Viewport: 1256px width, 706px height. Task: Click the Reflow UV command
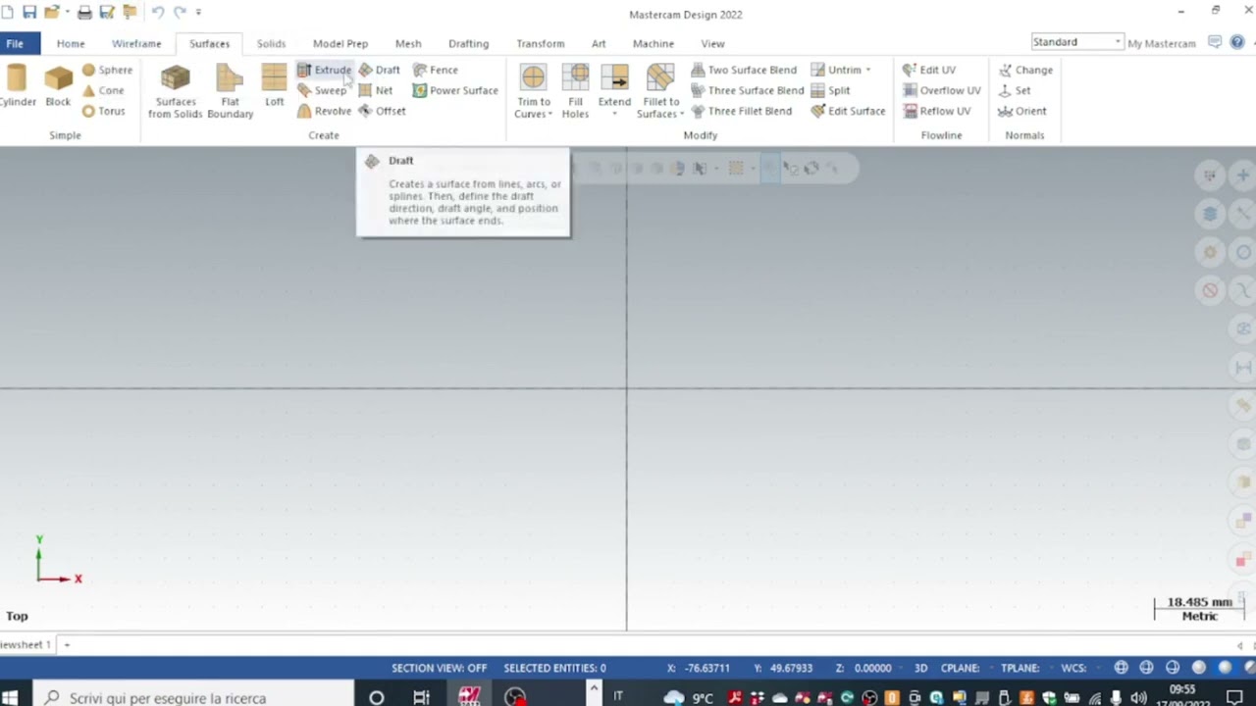click(x=936, y=111)
